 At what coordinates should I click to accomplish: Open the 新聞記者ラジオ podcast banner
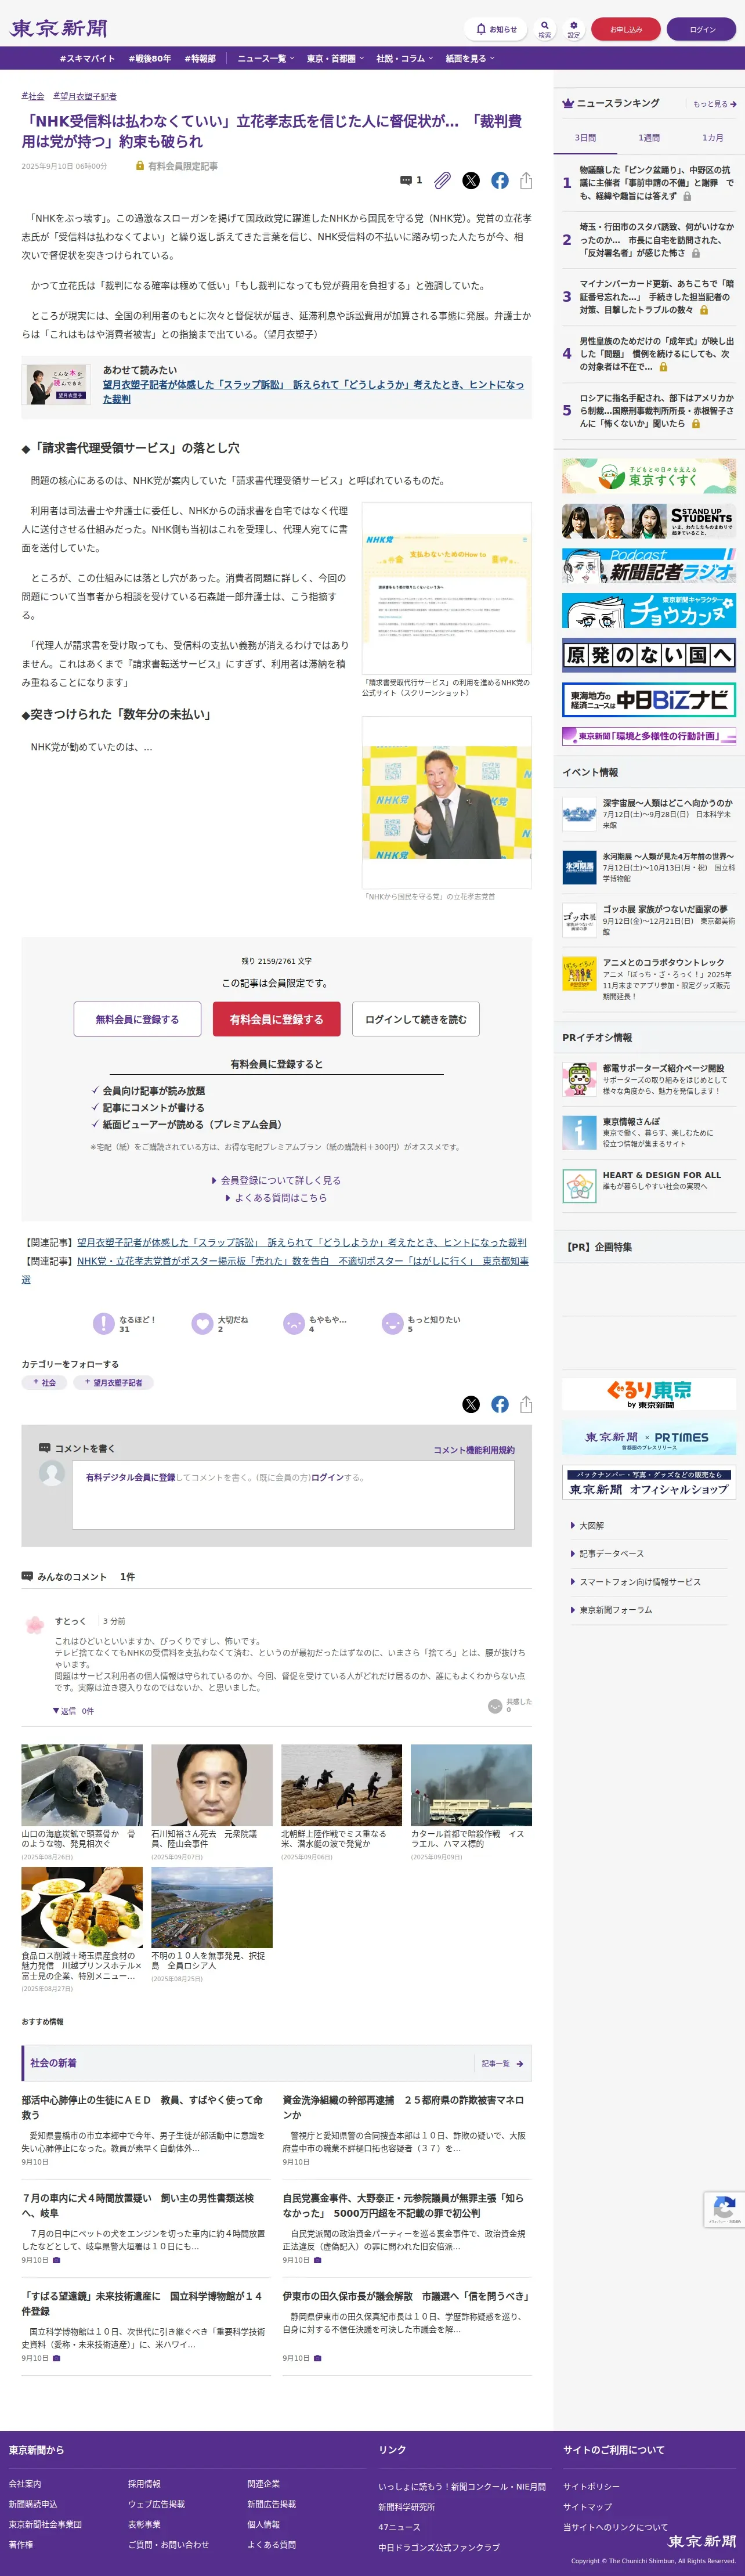[649, 566]
